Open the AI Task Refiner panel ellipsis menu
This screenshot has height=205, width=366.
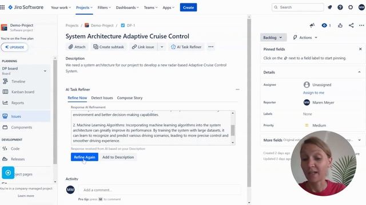click(x=237, y=89)
